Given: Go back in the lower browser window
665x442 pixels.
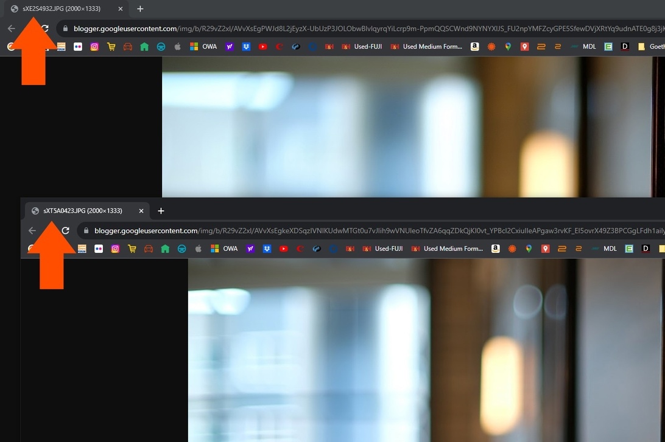Looking at the screenshot, I should click(x=32, y=231).
